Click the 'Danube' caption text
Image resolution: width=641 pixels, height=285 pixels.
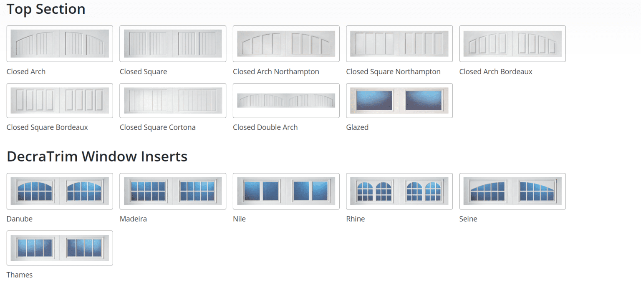(19, 219)
